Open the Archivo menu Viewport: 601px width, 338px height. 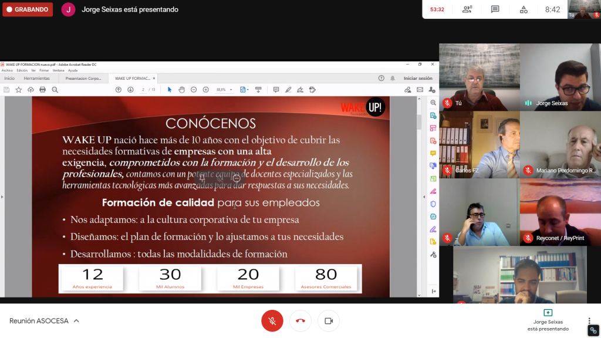pos(7,70)
